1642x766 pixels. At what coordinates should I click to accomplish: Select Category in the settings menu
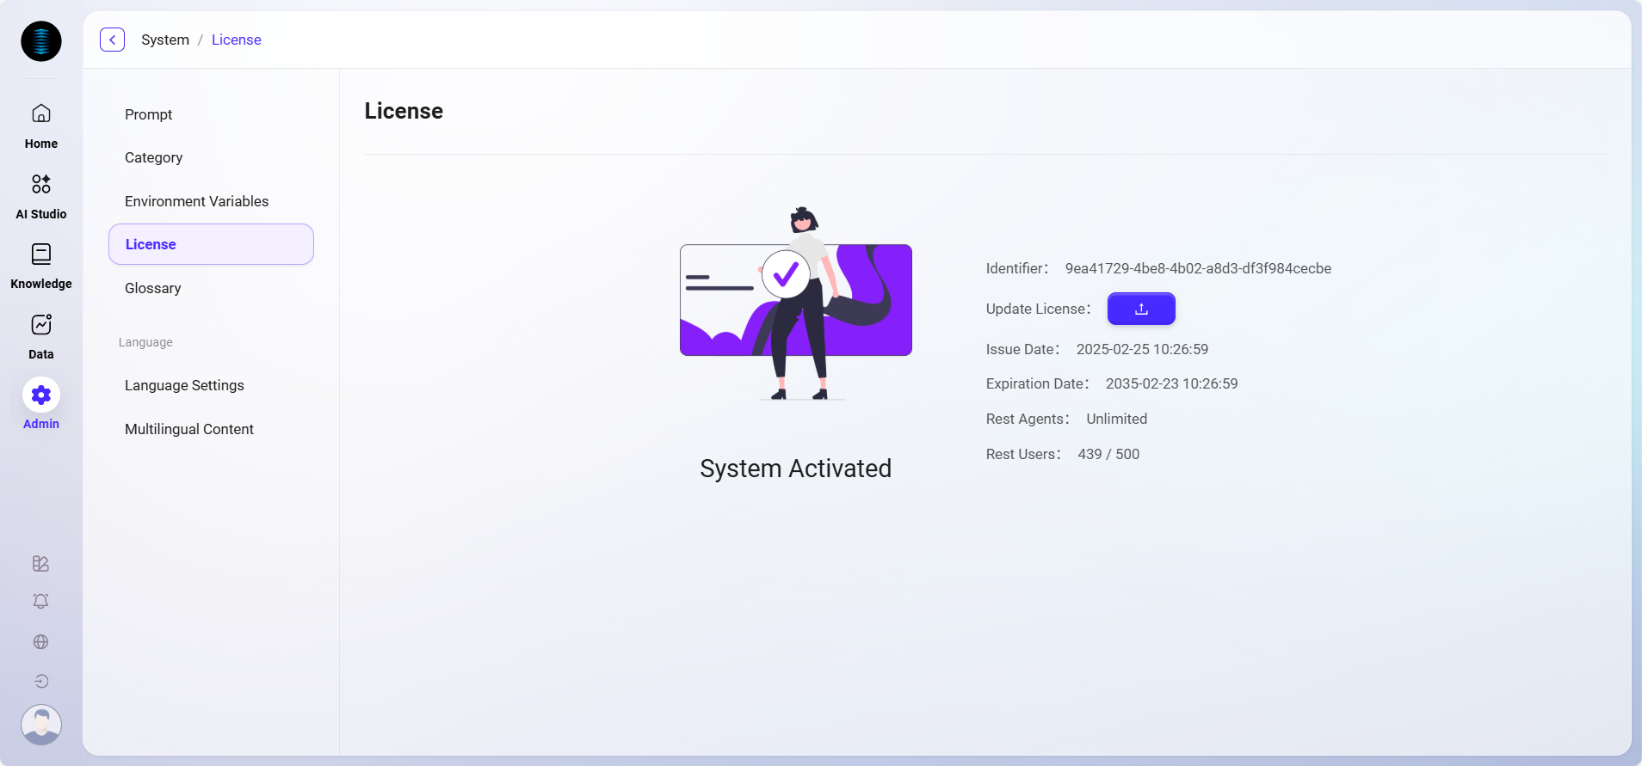click(154, 157)
